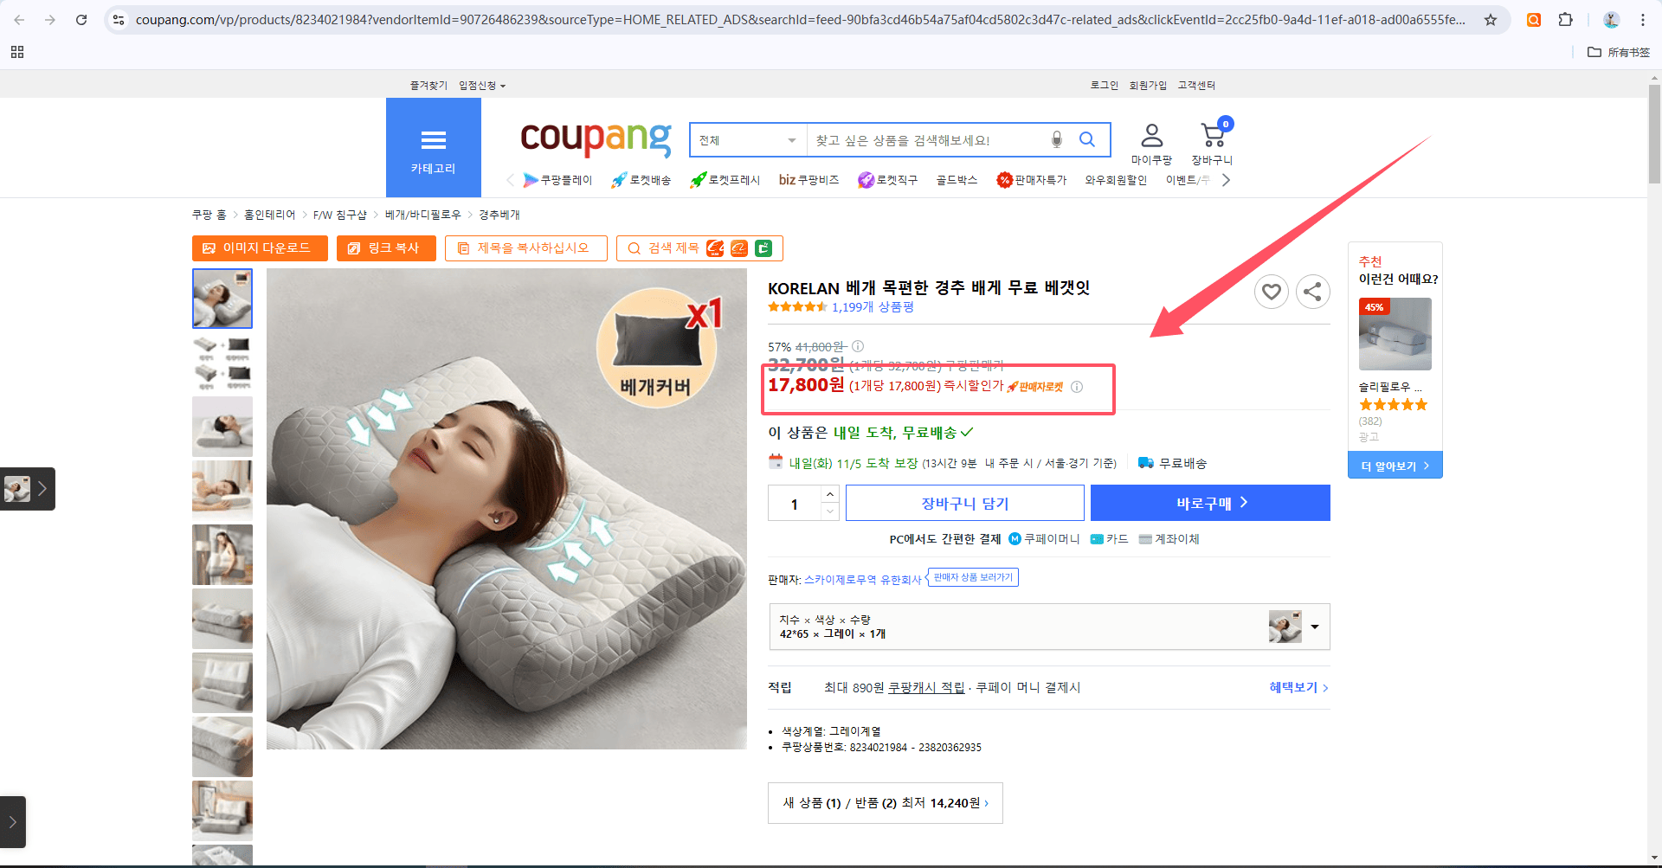Click the browser address bar URL
1662x868 pixels.
pos(801,20)
